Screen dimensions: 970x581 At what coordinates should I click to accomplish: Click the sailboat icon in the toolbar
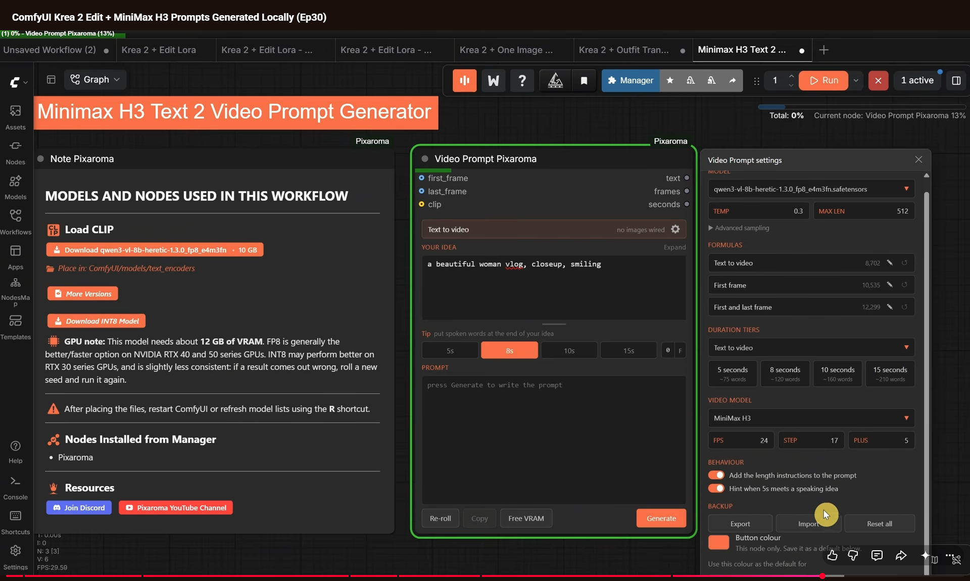[x=555, y=80]
